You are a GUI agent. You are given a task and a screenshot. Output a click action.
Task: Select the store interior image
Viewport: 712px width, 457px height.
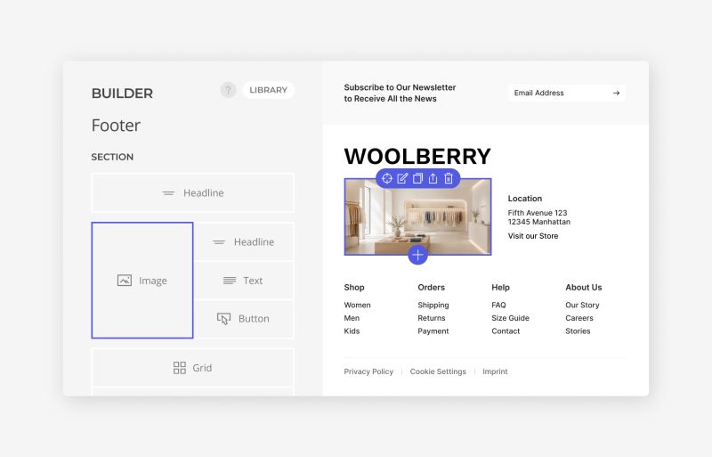pyautogui.click(x=417, y=216)
